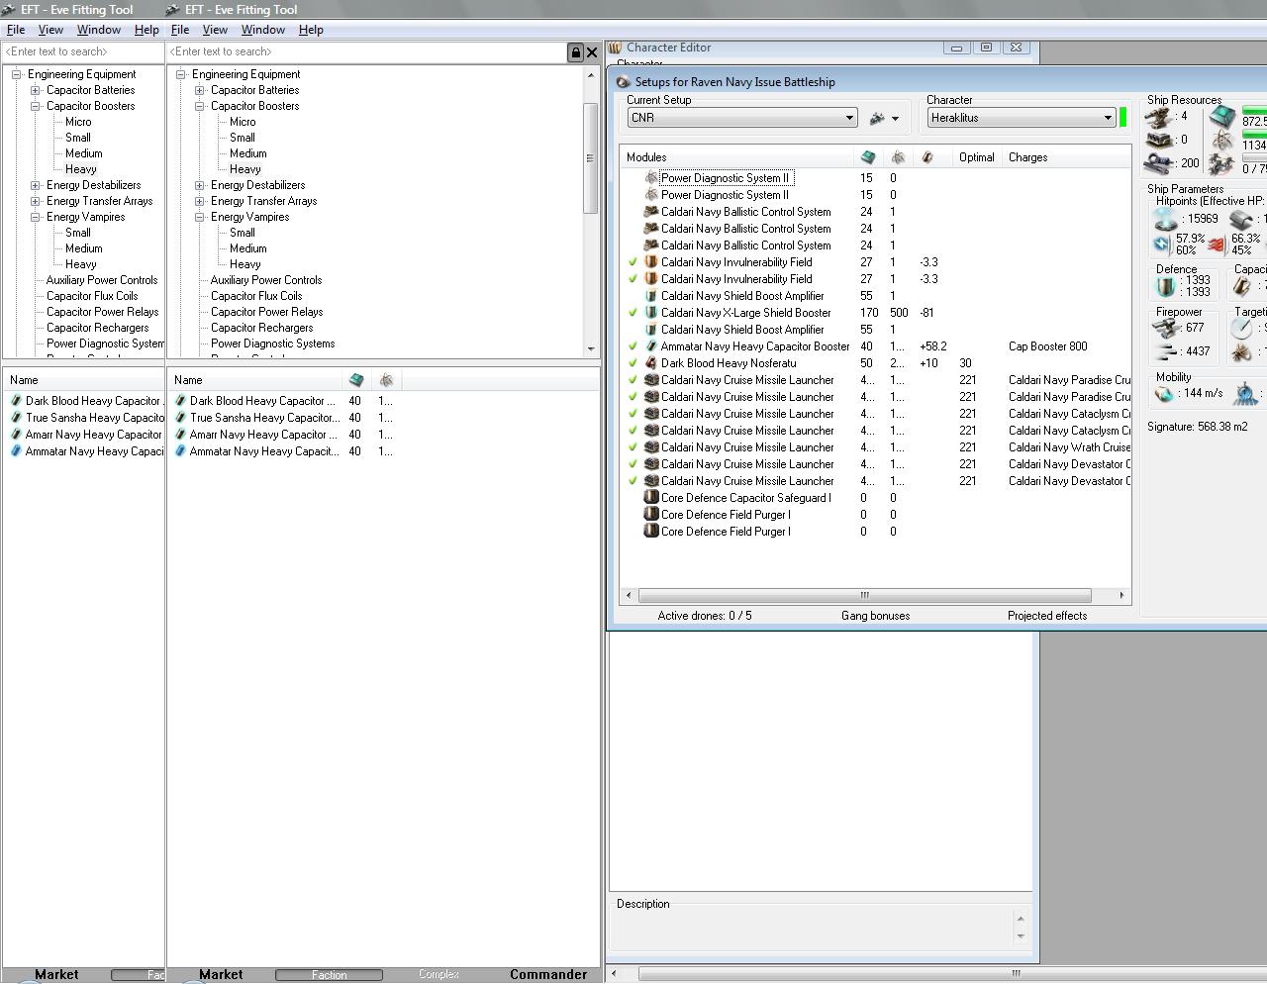The width and height of the screenshot is (1267, 984).
Task: Click the lock icon beside the search box
Action: click(575, 52)
